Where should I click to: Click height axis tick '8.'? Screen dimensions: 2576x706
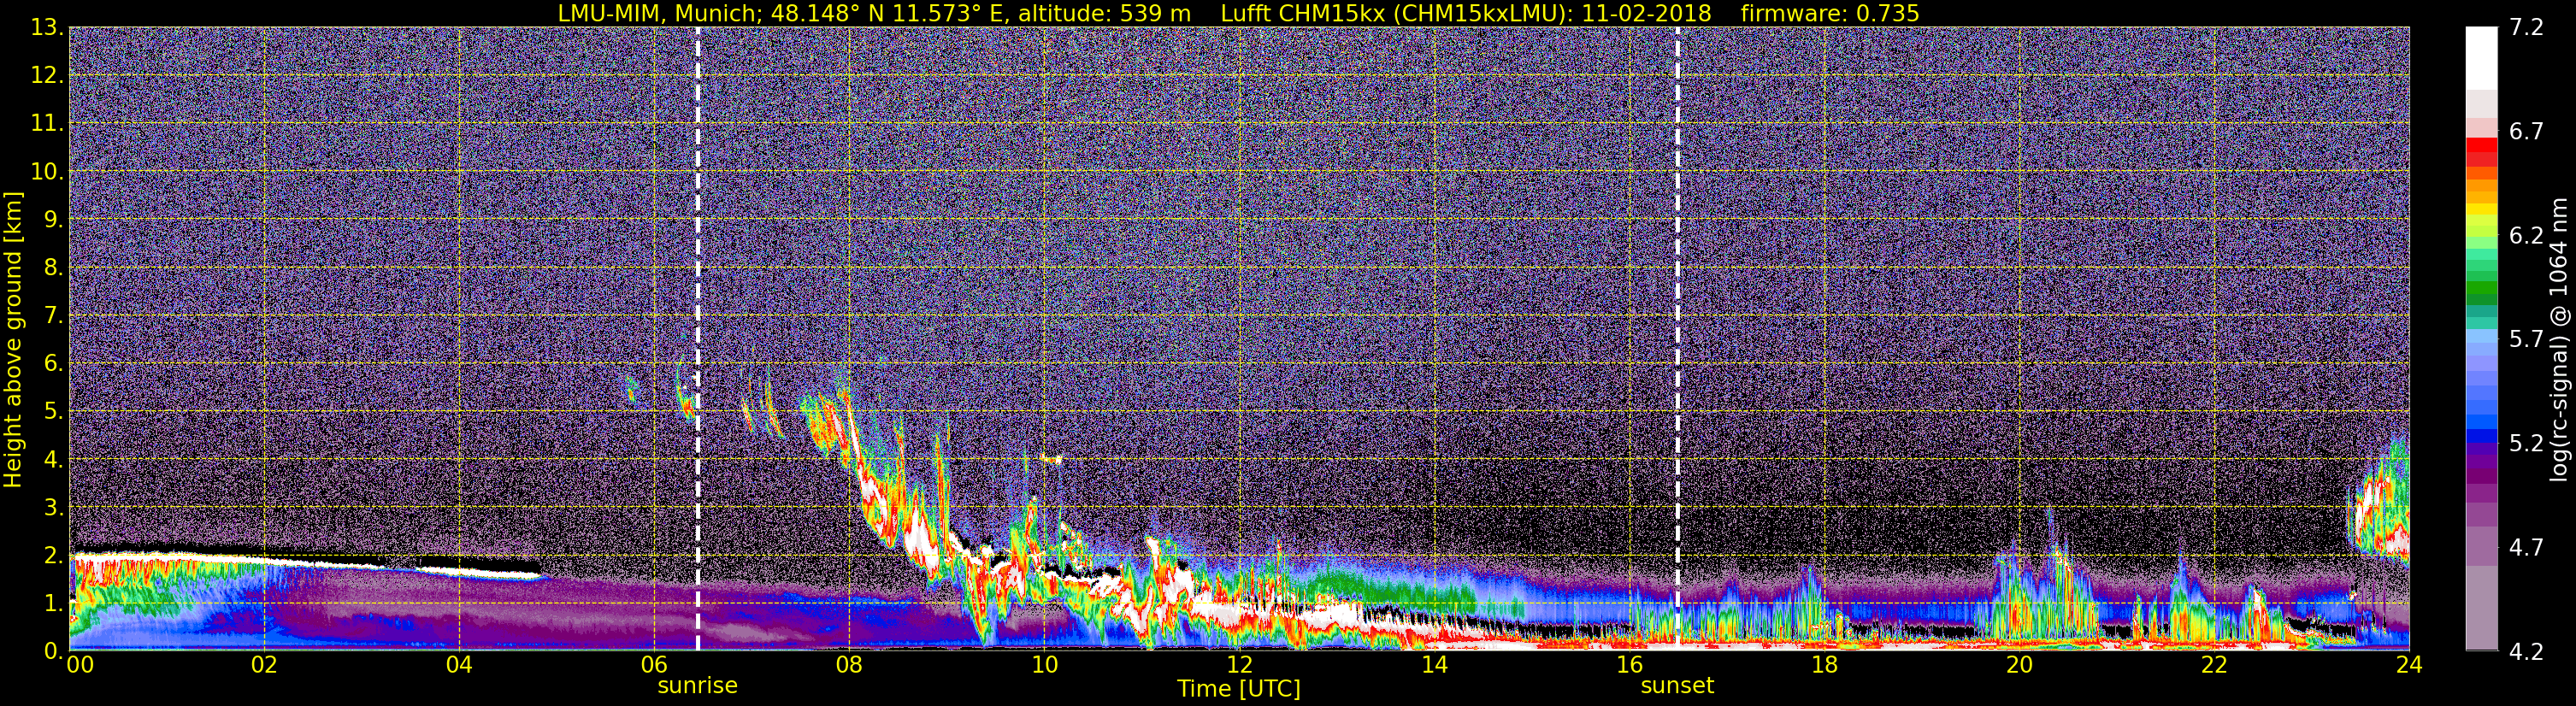54,267
